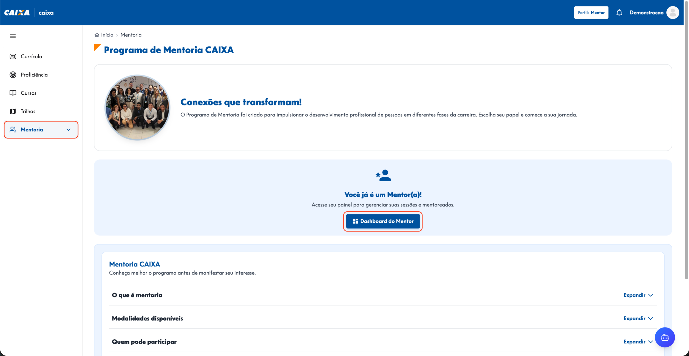Click the chatbot robot floating icon
This screenshot has height=356, width=689.
(x=665, y=337)
